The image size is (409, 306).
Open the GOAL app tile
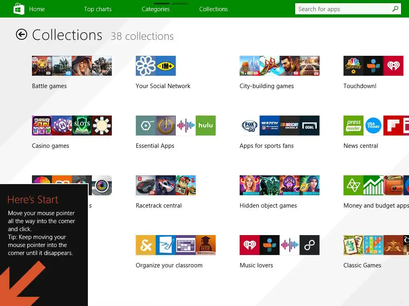310,126
